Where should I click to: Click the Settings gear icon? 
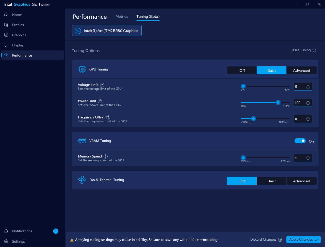[x=6, y=241]
